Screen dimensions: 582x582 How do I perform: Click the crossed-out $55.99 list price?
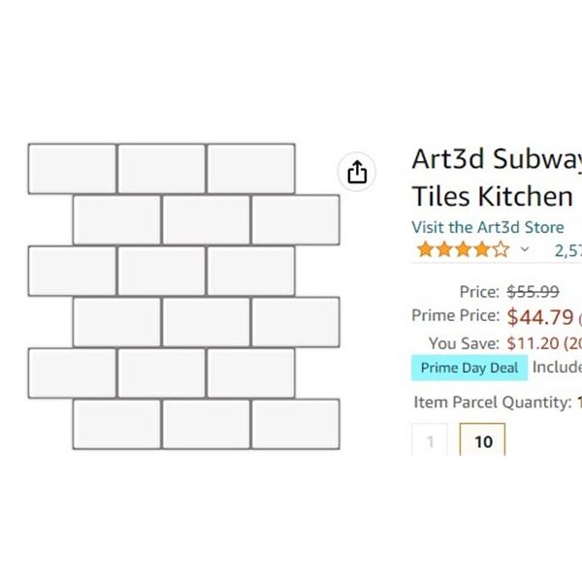tap(533, 291)
